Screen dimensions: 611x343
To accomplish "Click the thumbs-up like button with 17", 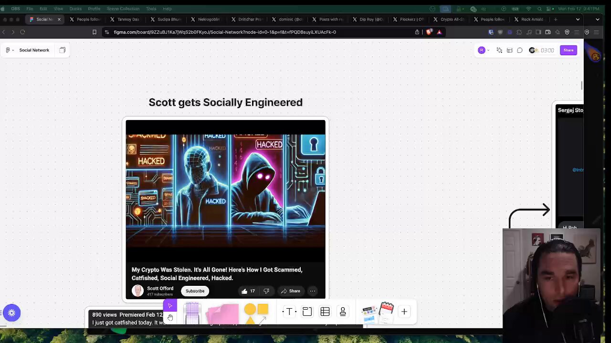I will (x=248, y=291).
